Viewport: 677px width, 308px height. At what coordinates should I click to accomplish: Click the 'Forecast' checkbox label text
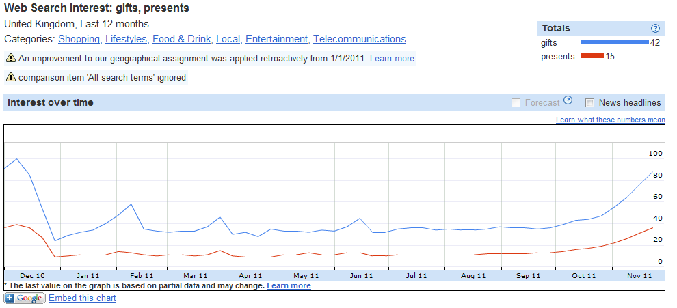(542, 102)
